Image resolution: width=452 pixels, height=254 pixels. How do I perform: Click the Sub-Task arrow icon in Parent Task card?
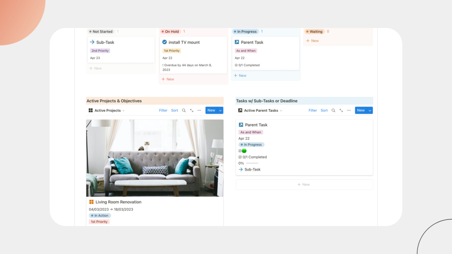(x=241, y=169)
